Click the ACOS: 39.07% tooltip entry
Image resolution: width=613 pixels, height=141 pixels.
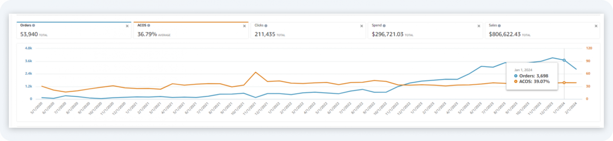[532, 81]
